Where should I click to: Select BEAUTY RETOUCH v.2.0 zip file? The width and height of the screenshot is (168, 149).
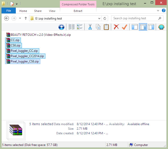pos(38,35)
